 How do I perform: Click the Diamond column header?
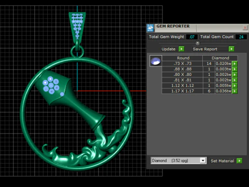(x=220, y=58)
